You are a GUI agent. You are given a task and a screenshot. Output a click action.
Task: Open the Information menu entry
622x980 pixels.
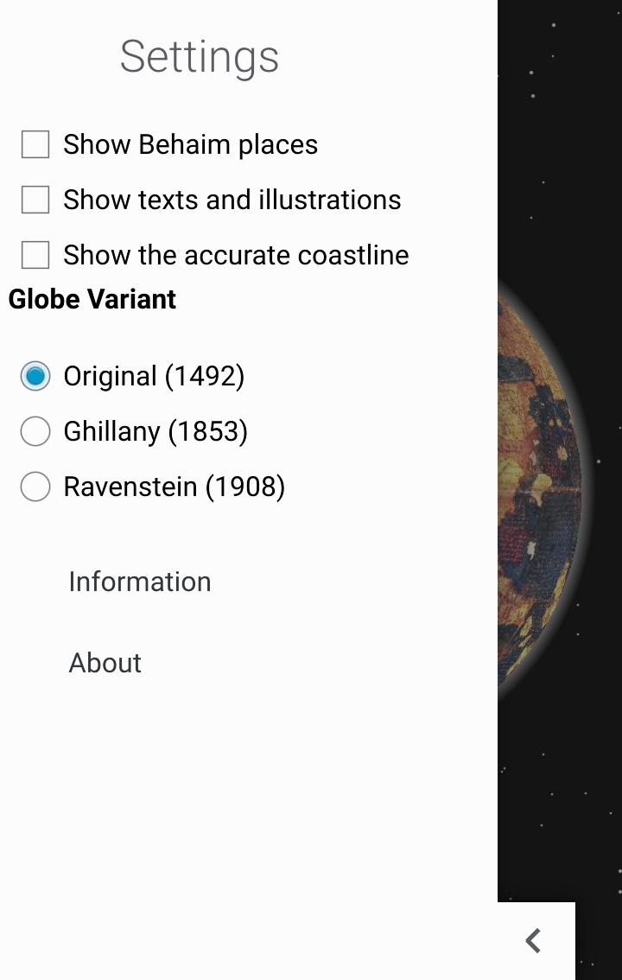(140, 582)
